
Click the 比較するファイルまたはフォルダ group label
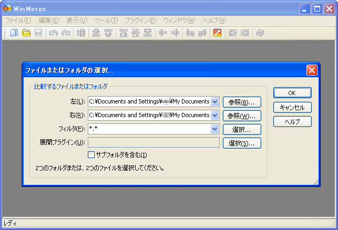(70, 87)
